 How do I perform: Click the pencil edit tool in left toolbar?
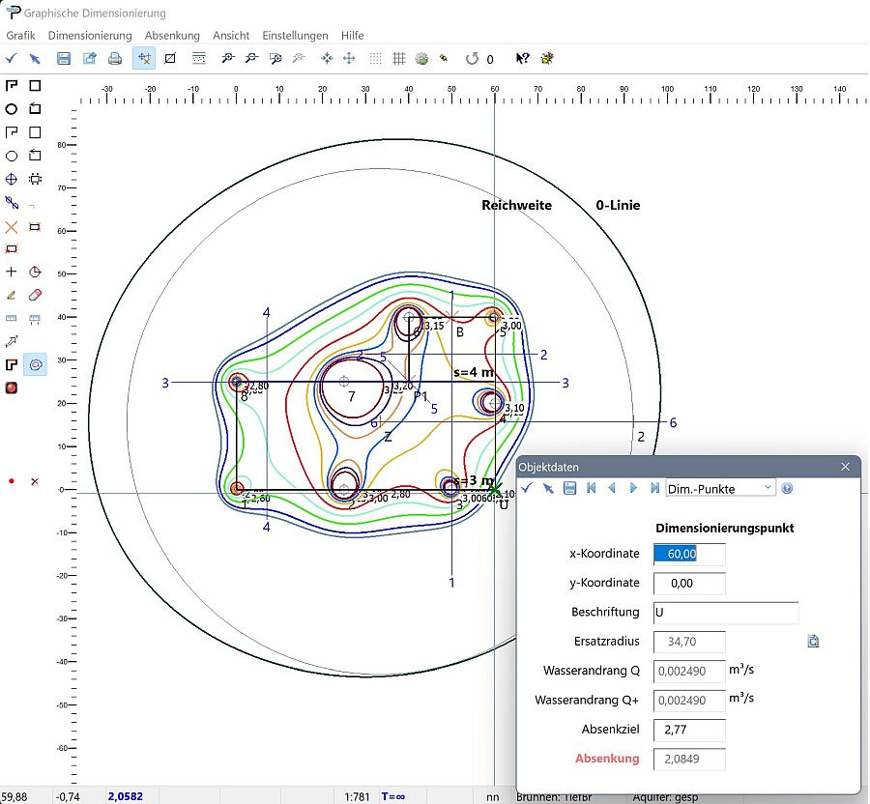coord(12,295)
